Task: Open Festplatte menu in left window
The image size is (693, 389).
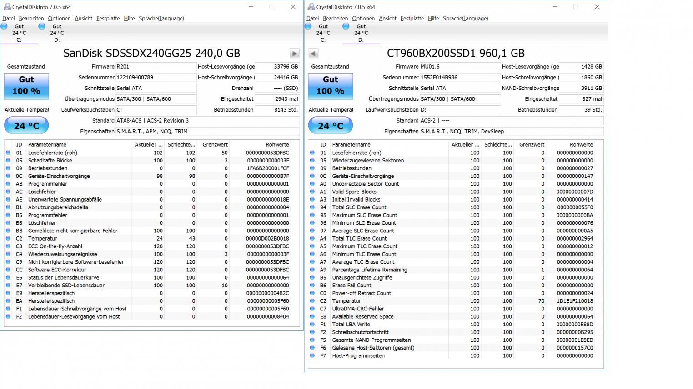Action: click(x=108, y=18)
